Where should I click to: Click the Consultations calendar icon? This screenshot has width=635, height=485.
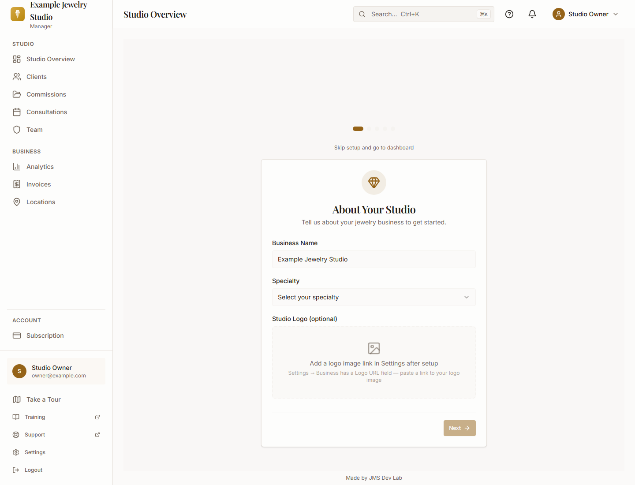tap(17, 112)
